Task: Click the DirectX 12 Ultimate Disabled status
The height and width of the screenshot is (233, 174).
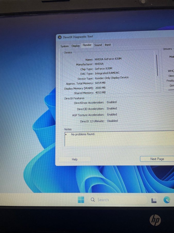Action: coord(112,121)
